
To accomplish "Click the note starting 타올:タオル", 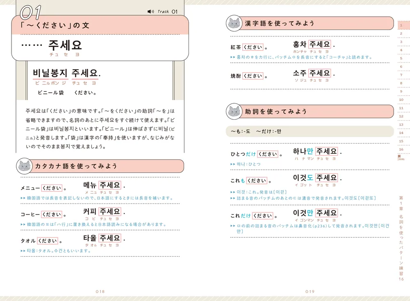I will coord(56,251).
